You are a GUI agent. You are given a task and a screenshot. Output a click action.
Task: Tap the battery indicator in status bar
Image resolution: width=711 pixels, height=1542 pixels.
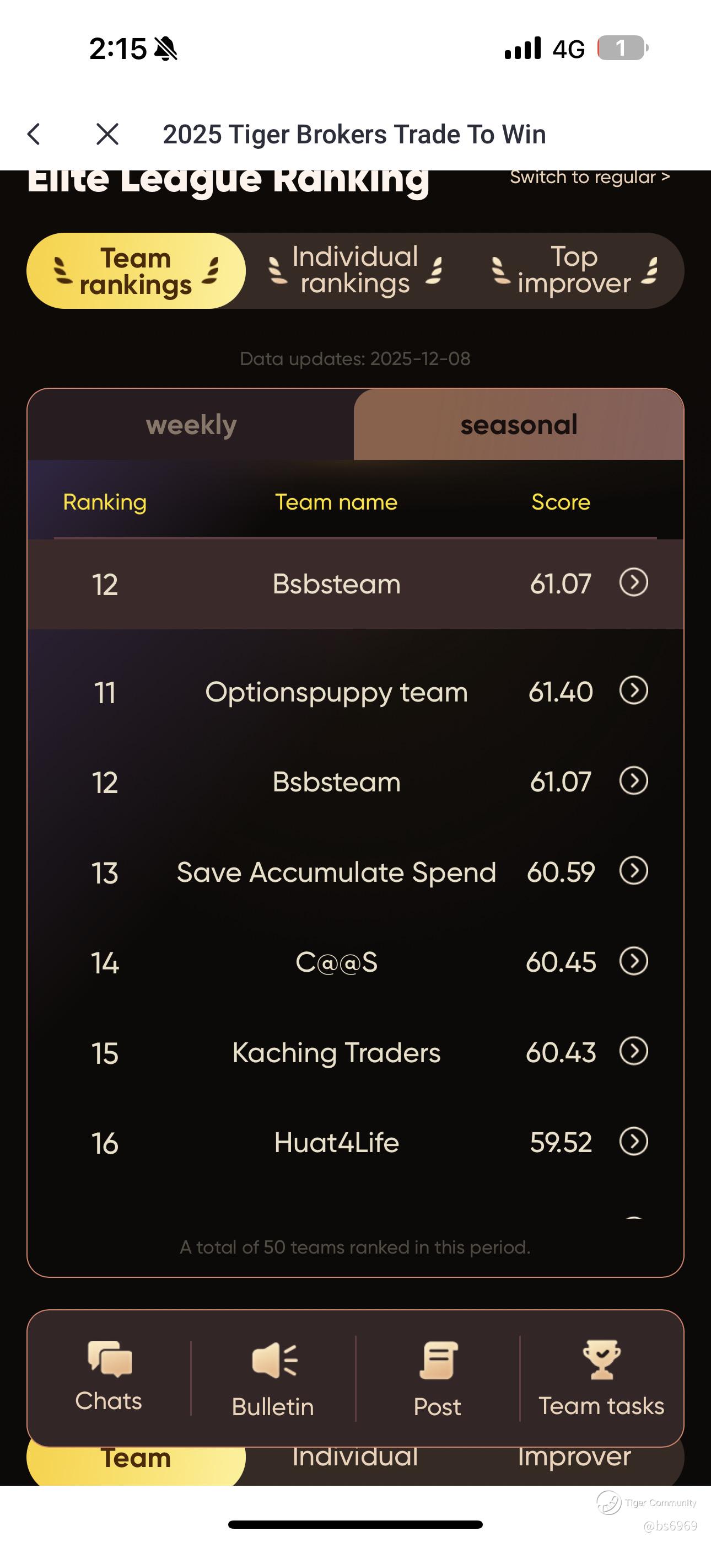pos(622,48)
